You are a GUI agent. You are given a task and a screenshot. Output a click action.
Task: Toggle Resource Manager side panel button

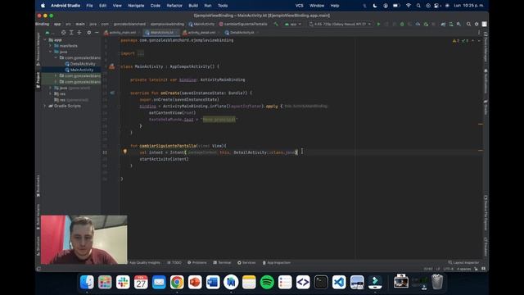[38, 49]
